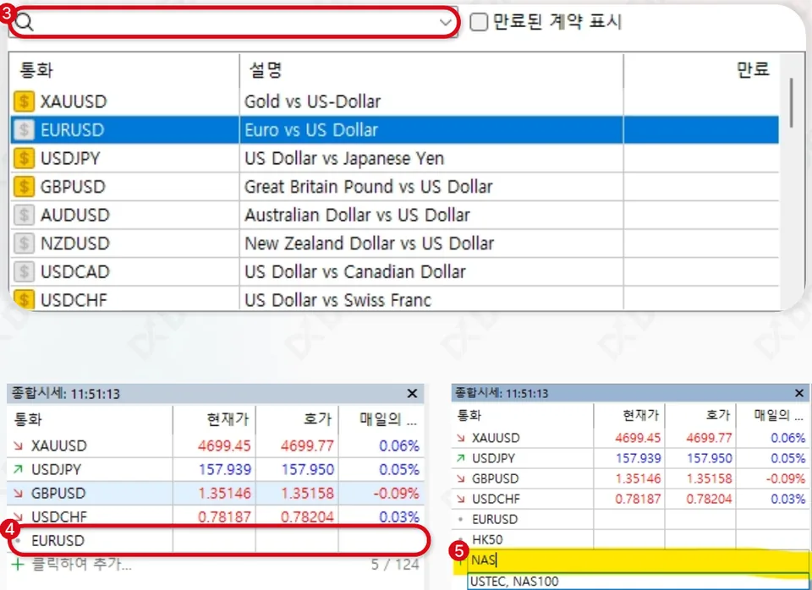Image resolution: width=812 pixels, height=590 pixels.
Task: Open the symbol search dropdown arrow
Action: click(x=446, y=22)
